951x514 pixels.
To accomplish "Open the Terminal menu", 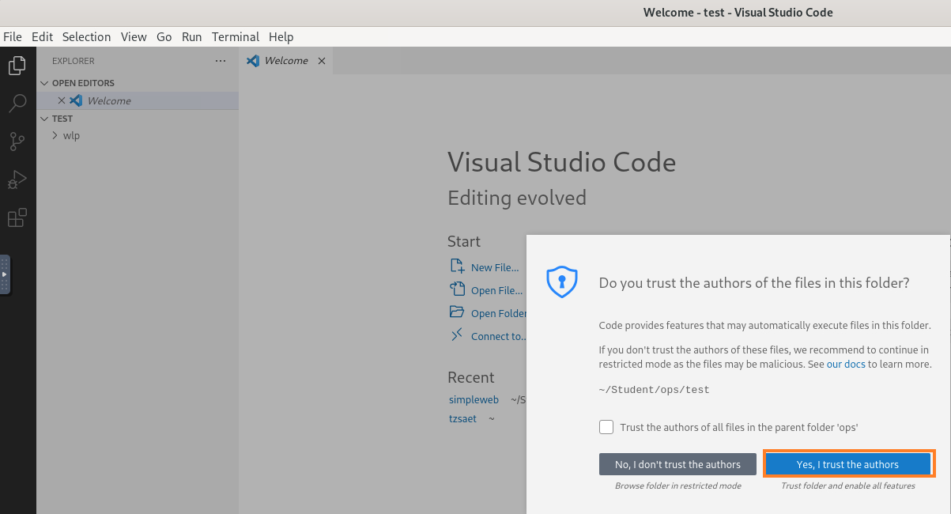I will pos(235,36).
